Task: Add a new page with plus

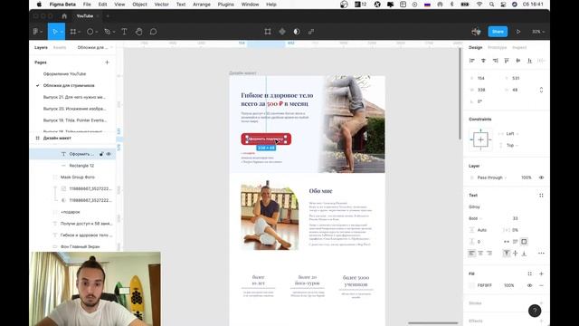Action: [107, 62]
